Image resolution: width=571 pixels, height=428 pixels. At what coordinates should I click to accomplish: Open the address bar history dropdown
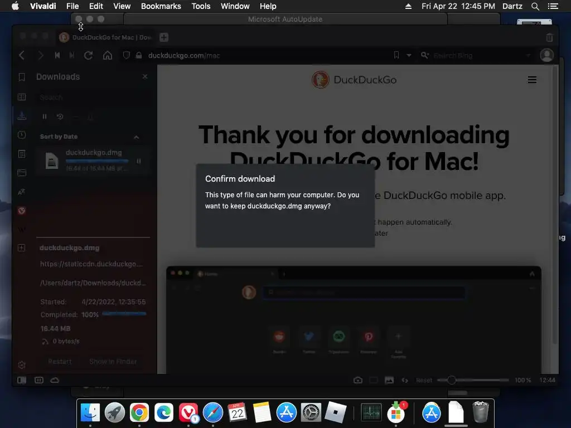(409, 55)
